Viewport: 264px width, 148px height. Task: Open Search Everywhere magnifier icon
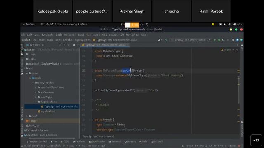pos(233,40)
